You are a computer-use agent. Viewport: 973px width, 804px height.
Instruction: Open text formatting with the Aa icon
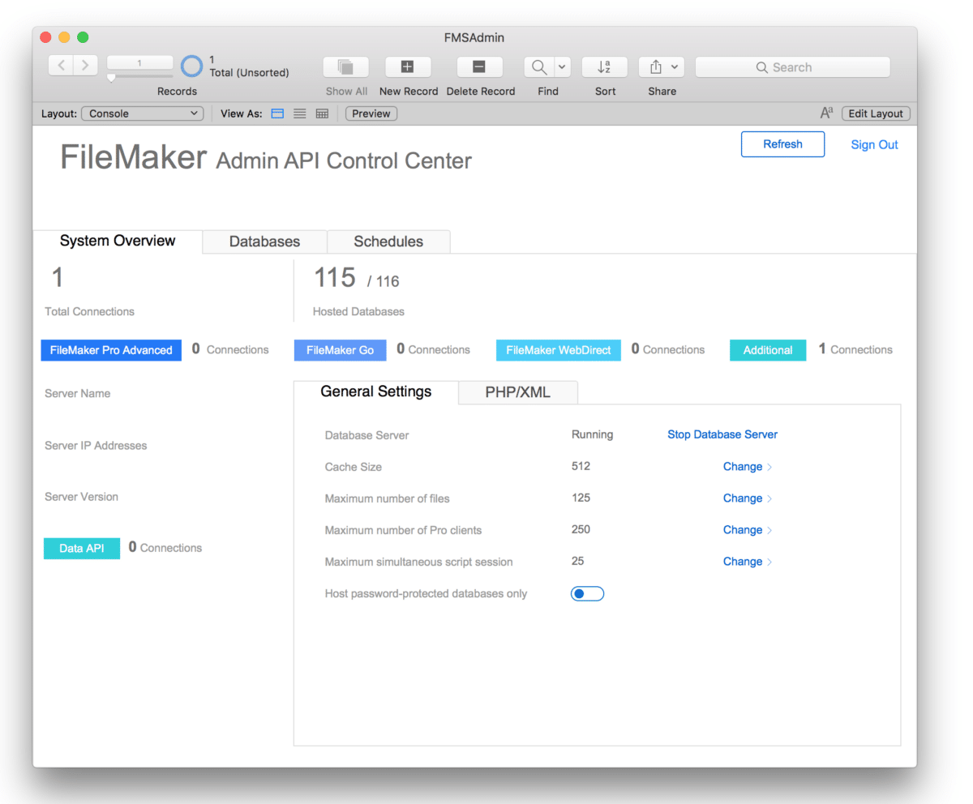click(x=825, y=113)
